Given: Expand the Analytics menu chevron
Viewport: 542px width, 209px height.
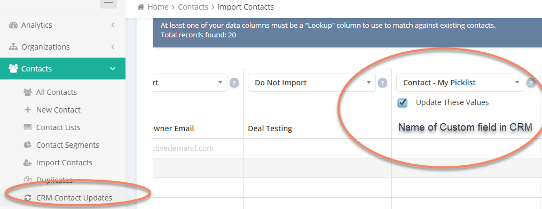Looking at the screenshot, I should (x=113, y=25).
